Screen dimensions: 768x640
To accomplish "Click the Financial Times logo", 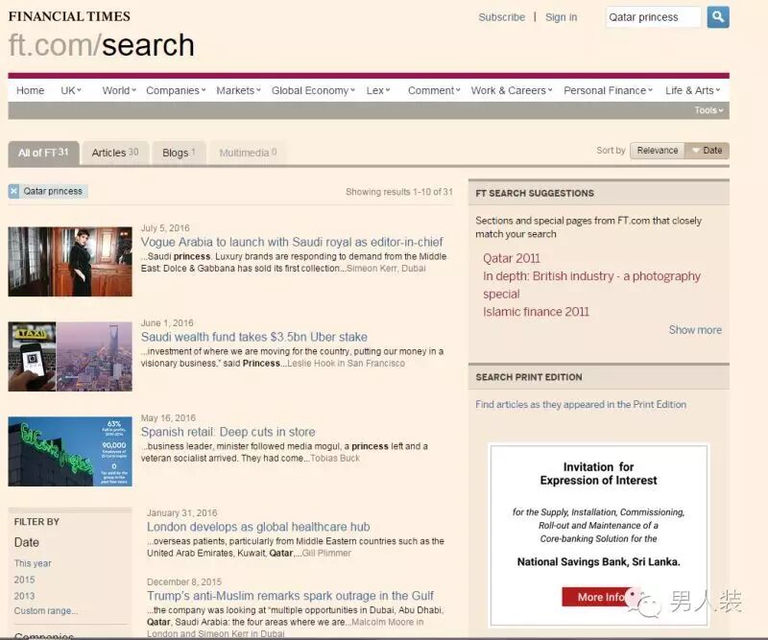I will pos(69,16).
